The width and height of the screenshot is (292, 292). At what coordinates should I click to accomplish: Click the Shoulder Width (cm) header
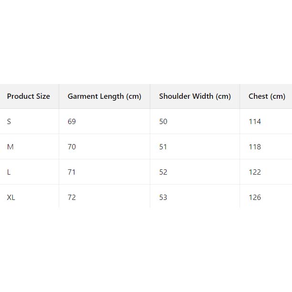(x=195, y=96)
